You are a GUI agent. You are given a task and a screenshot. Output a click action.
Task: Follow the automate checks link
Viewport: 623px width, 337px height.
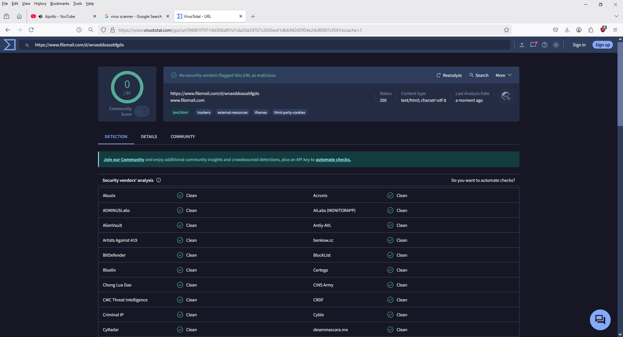tap(333, 160)
